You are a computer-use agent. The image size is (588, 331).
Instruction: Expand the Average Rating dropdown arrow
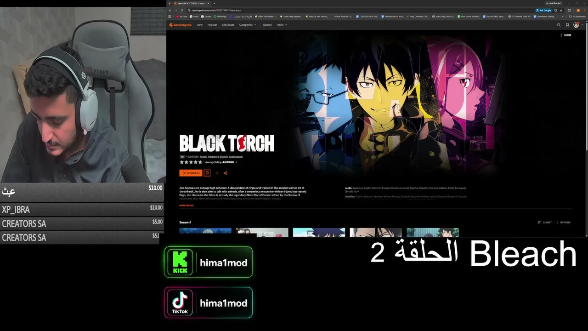tap(237, 162)
